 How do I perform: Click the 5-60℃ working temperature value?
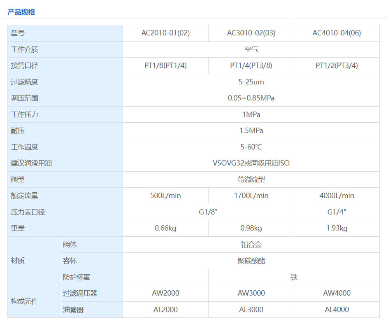pos(251,147)
